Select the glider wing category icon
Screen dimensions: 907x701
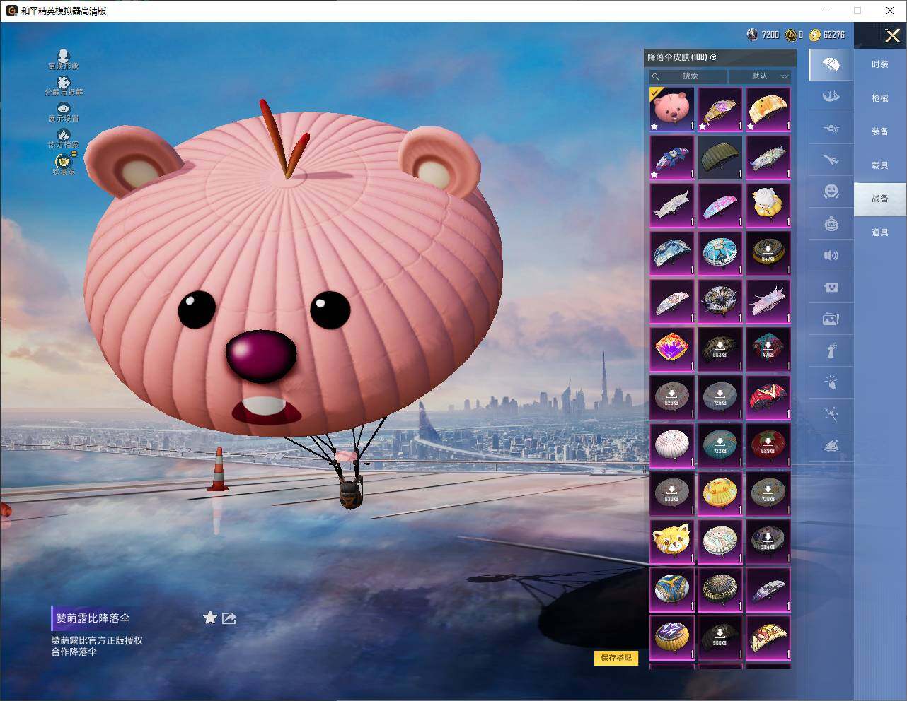tap(831, 97)
